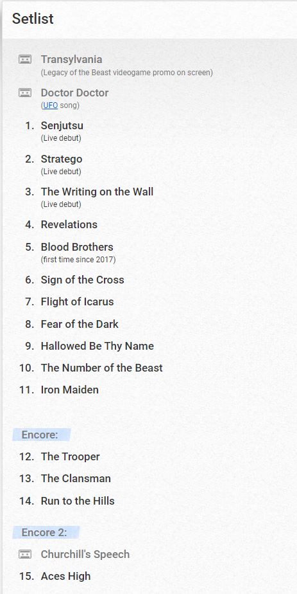Select the Doctor Doctor song title
The height and width of the screenshot is (594, 297).
[74, 93]
